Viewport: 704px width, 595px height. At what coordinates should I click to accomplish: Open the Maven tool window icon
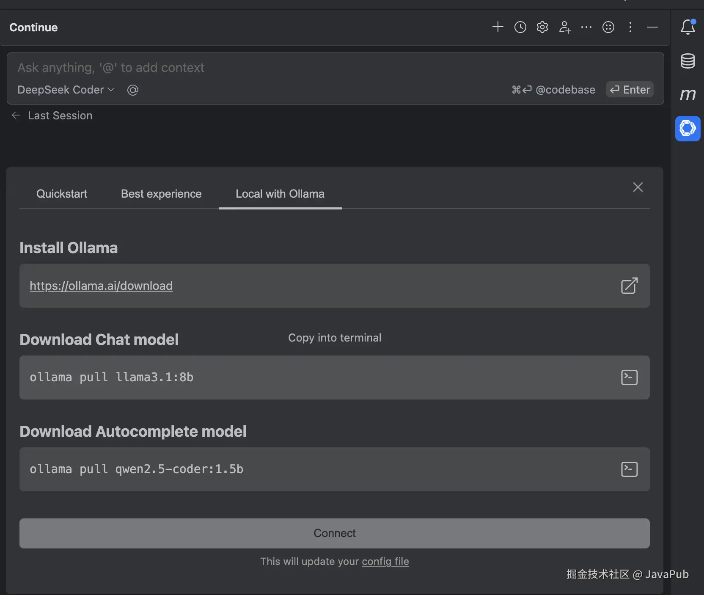point(687,94)
